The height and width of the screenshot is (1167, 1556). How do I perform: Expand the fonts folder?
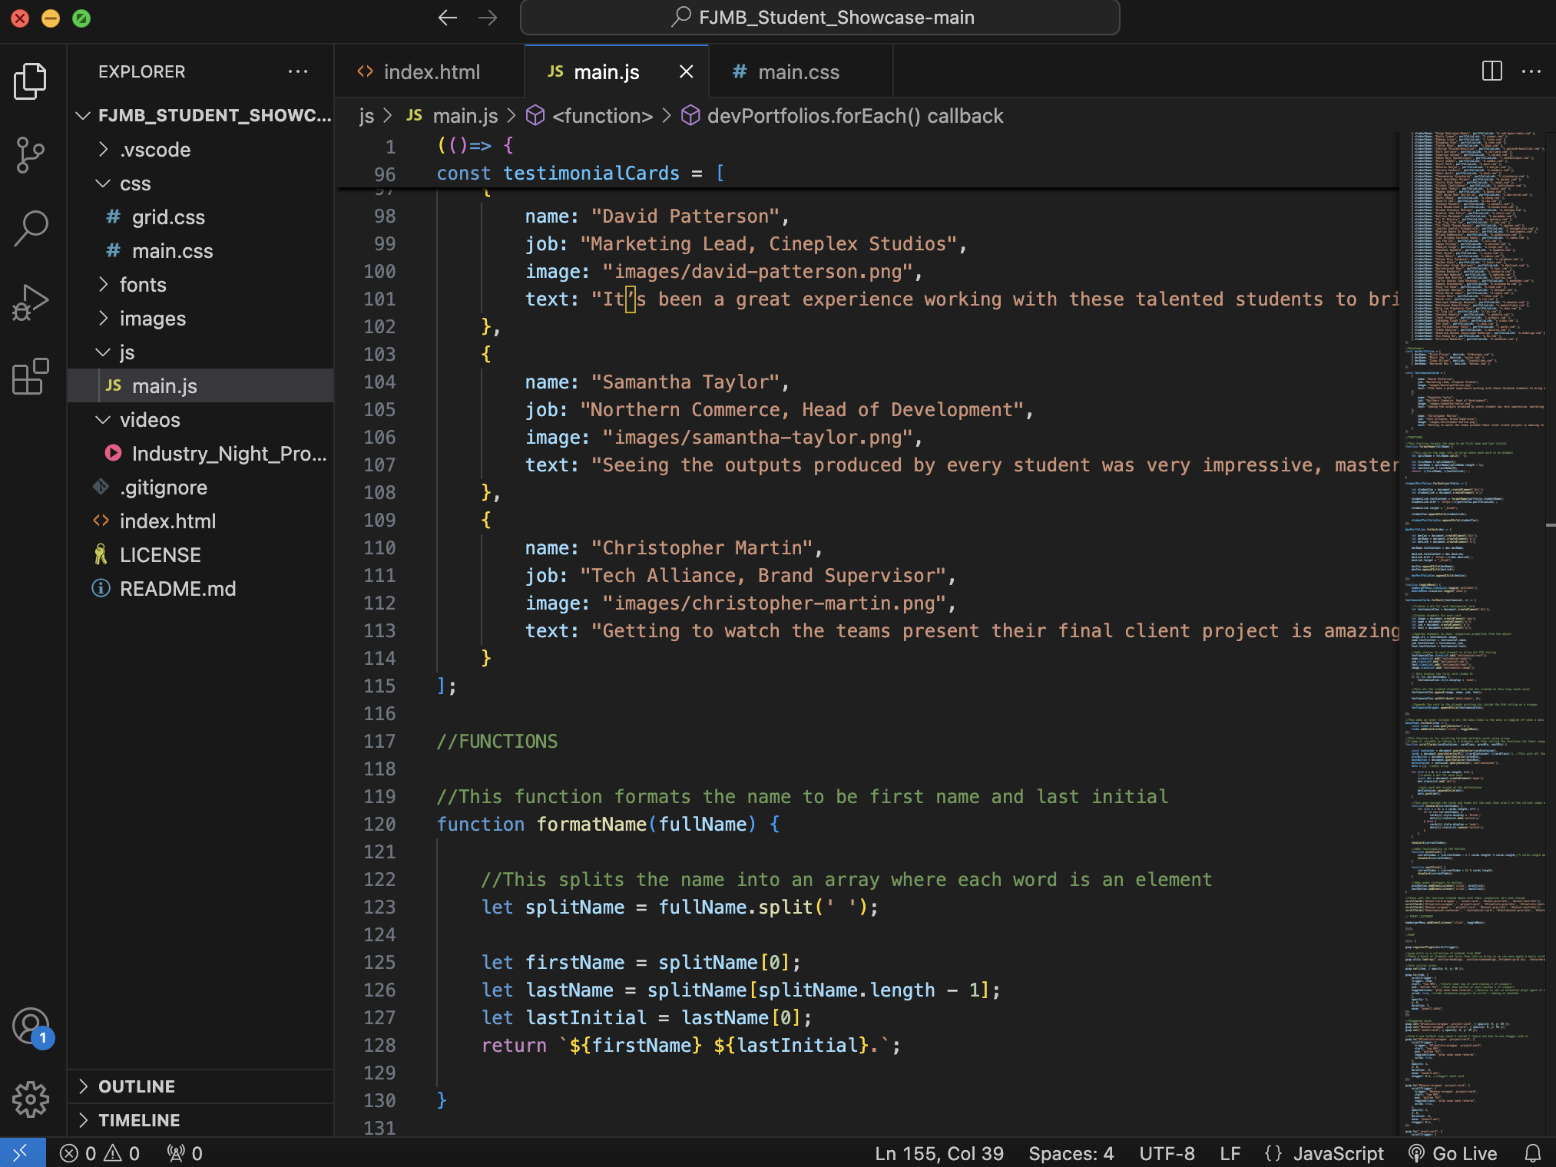pyautogui.click(x=143, y=285)
